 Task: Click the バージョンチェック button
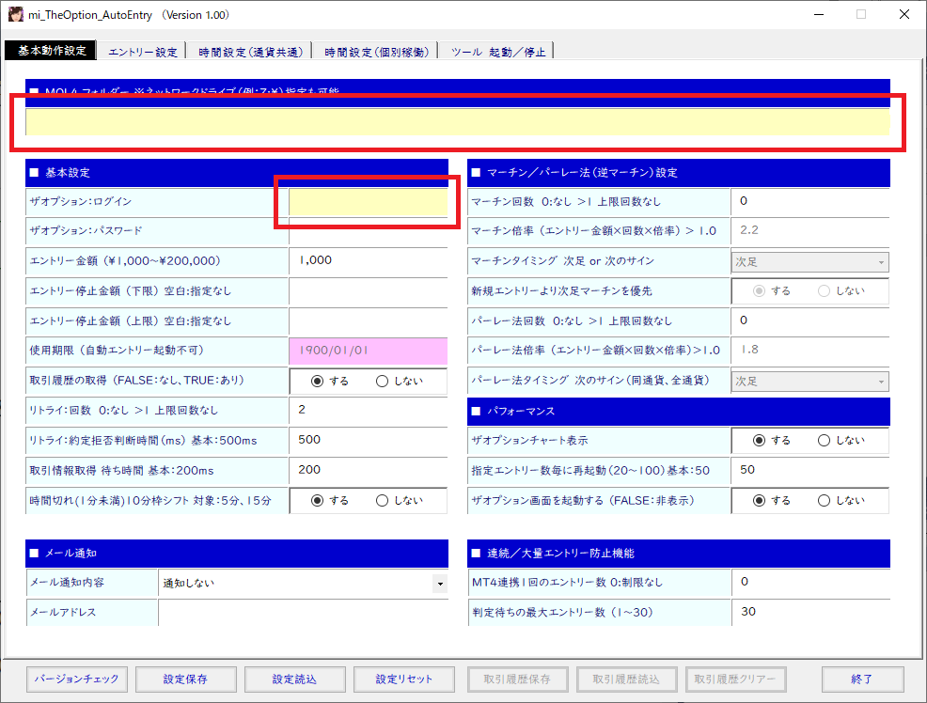pyautogui.click(x=77, y=679)
